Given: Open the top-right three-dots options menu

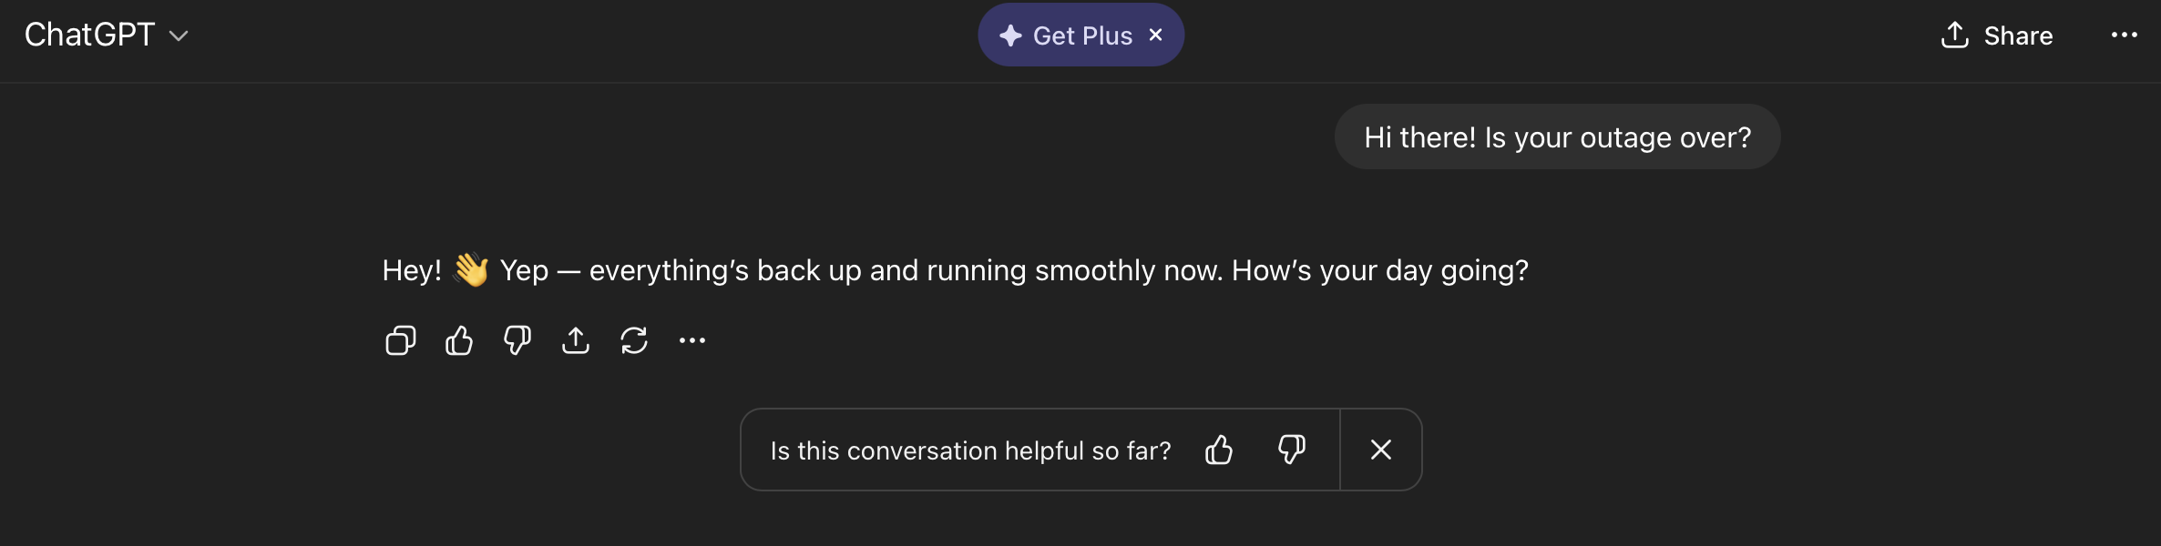Looking at the screenshot, I should 2124,35.
